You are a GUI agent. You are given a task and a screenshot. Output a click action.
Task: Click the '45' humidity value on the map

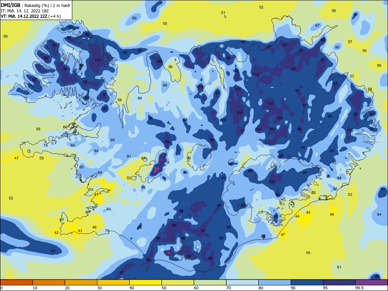(308, 212)
